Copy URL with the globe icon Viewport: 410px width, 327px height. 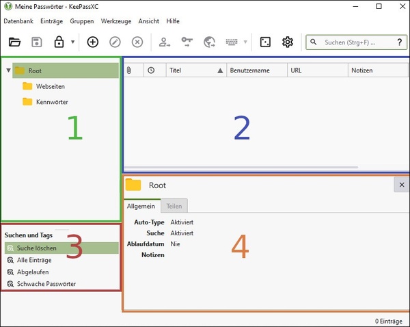[x=210, y=42]
